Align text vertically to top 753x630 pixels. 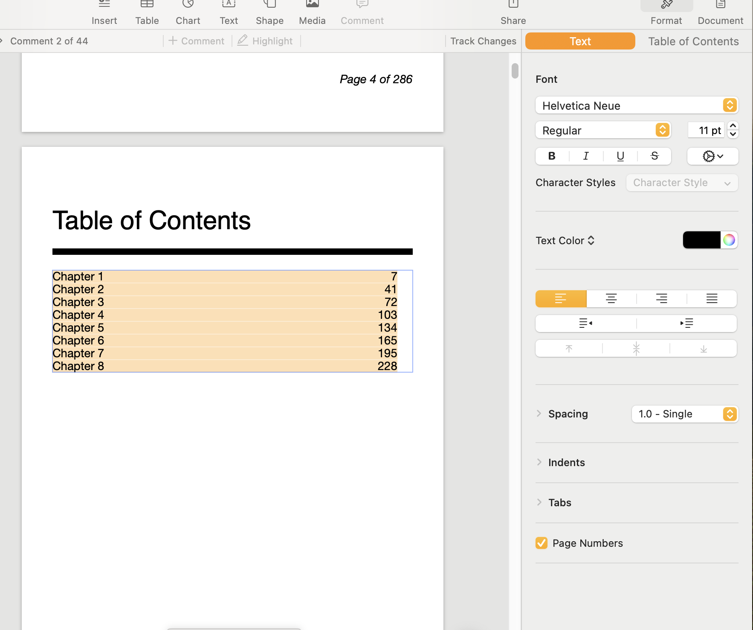pyautogui.click(x=569, y=348)
